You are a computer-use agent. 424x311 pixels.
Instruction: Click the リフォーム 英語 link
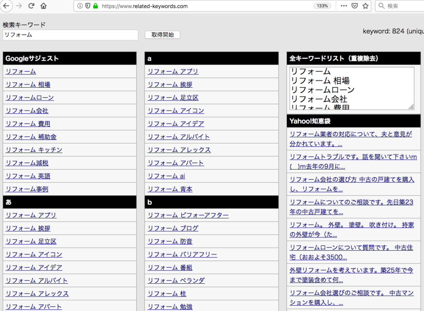(28, 176)
